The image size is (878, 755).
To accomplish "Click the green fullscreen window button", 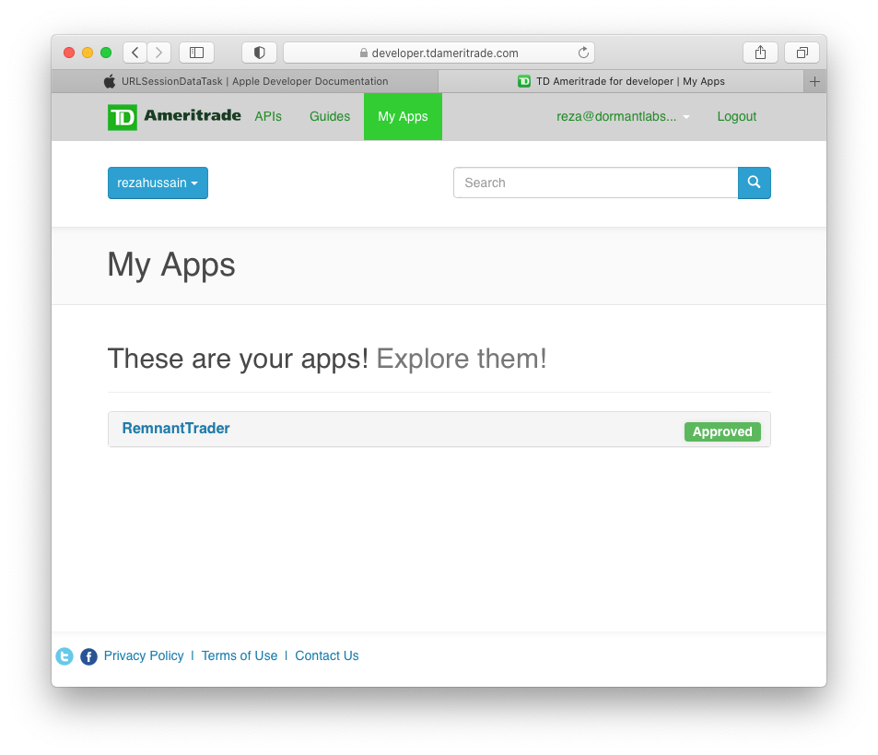I will tap(106, 53).
